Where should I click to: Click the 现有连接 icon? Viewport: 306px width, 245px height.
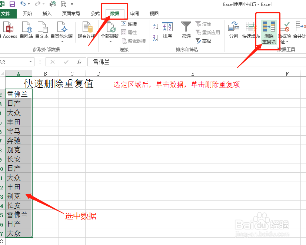point(87,30)
